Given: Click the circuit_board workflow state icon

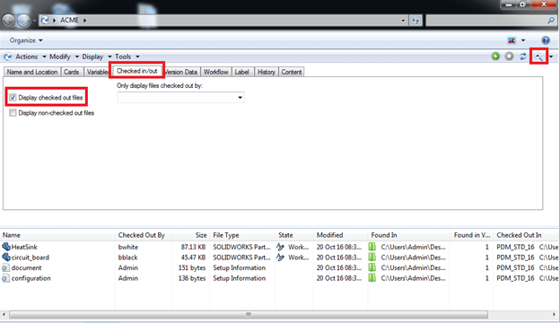Looking at the screenshot, I should (280, 257).
